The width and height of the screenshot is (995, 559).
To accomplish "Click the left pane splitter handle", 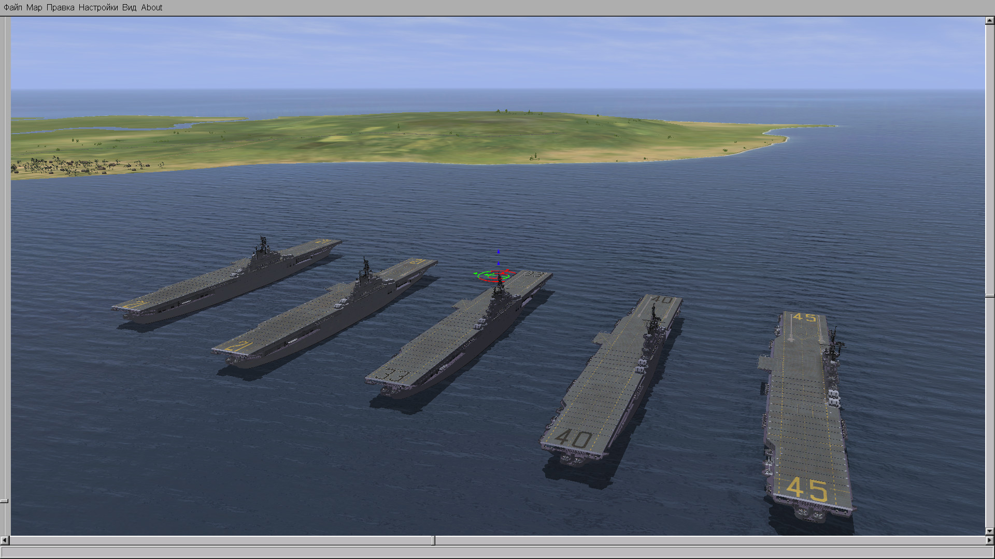I will [4, 501].
